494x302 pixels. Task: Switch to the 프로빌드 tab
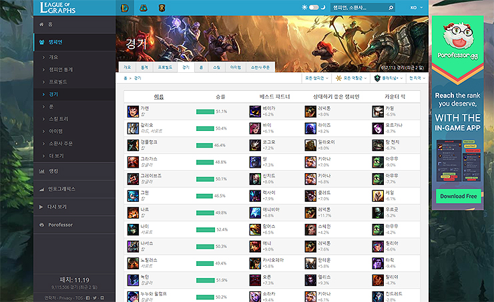(165, 67)
